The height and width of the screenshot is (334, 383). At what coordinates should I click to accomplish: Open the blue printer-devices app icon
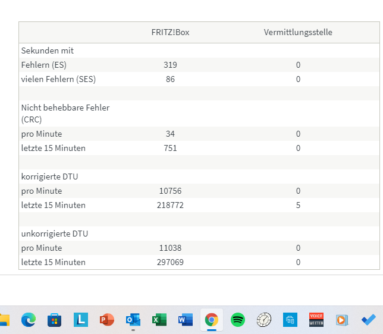(290, 320)
